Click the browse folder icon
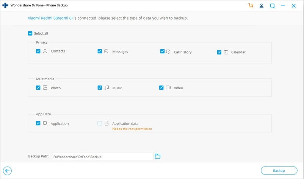Screen dimensions: 304x179 click(x=158, y=156)
